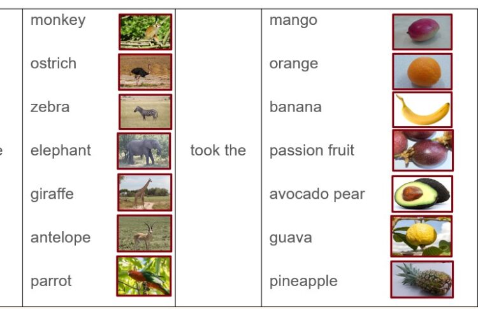Select the halved avocado picture
The height and width of the screenshot is (309, 478).
click(x=422, y=194)
